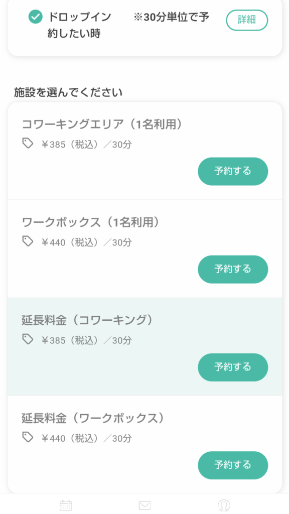The height and width of the screenshot is (514, 289).
Task: Click ￥385（税込）／30分 price of コワーキングエリア
Action: coord(86,144)
